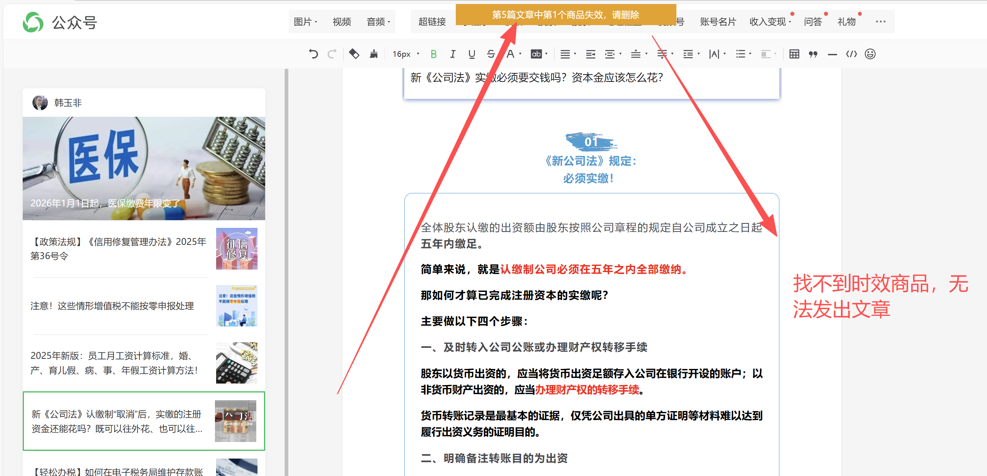This screenshot has width=987, height=476.
Task: Click the 超链接 hyperlink button
Action: [x=432, y=22]
